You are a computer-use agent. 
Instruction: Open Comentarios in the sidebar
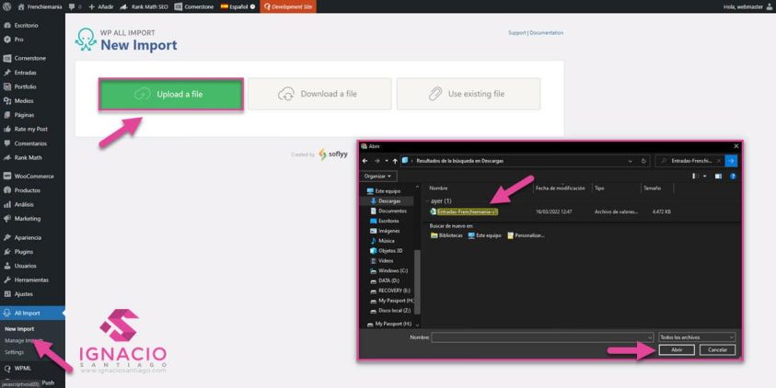click(32, 143)
